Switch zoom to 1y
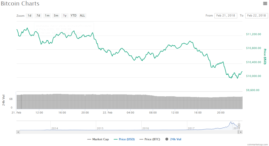 (65, 15)
